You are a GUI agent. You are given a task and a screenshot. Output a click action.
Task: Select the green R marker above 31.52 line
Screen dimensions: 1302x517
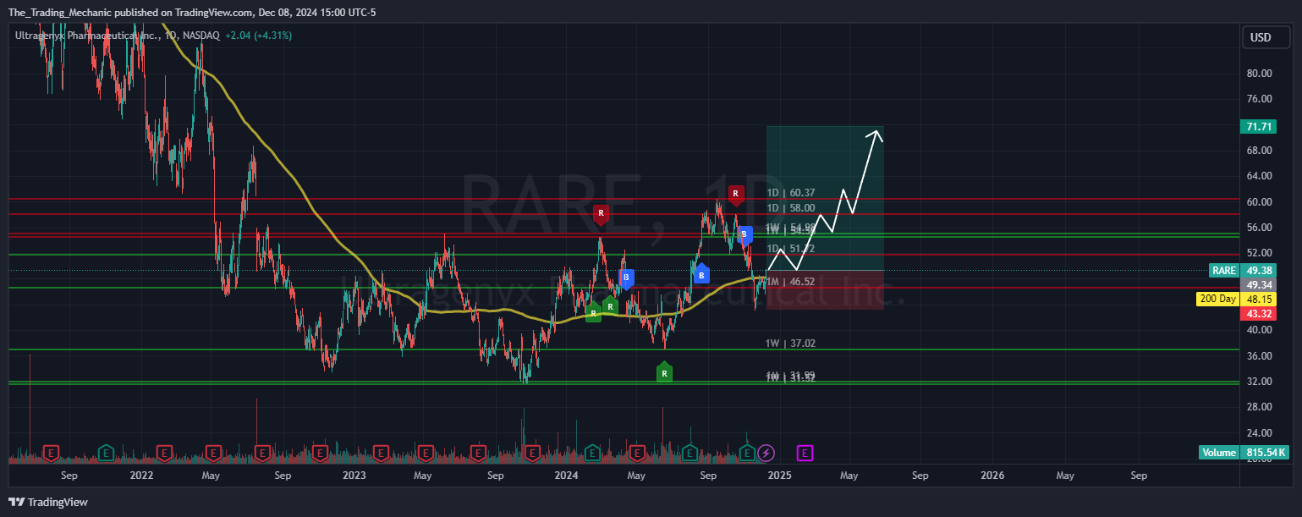(664, 371)
